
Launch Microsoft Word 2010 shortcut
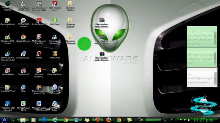pos(39,106)
